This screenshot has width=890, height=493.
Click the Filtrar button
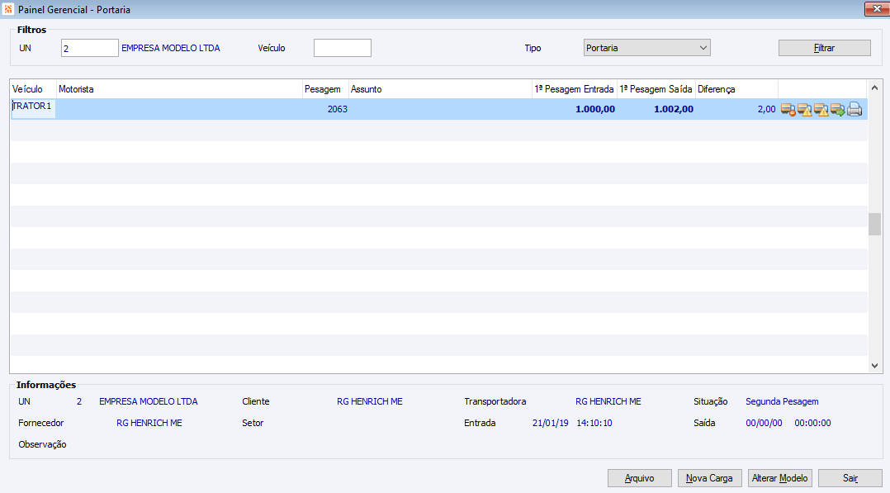pos(824,48)
